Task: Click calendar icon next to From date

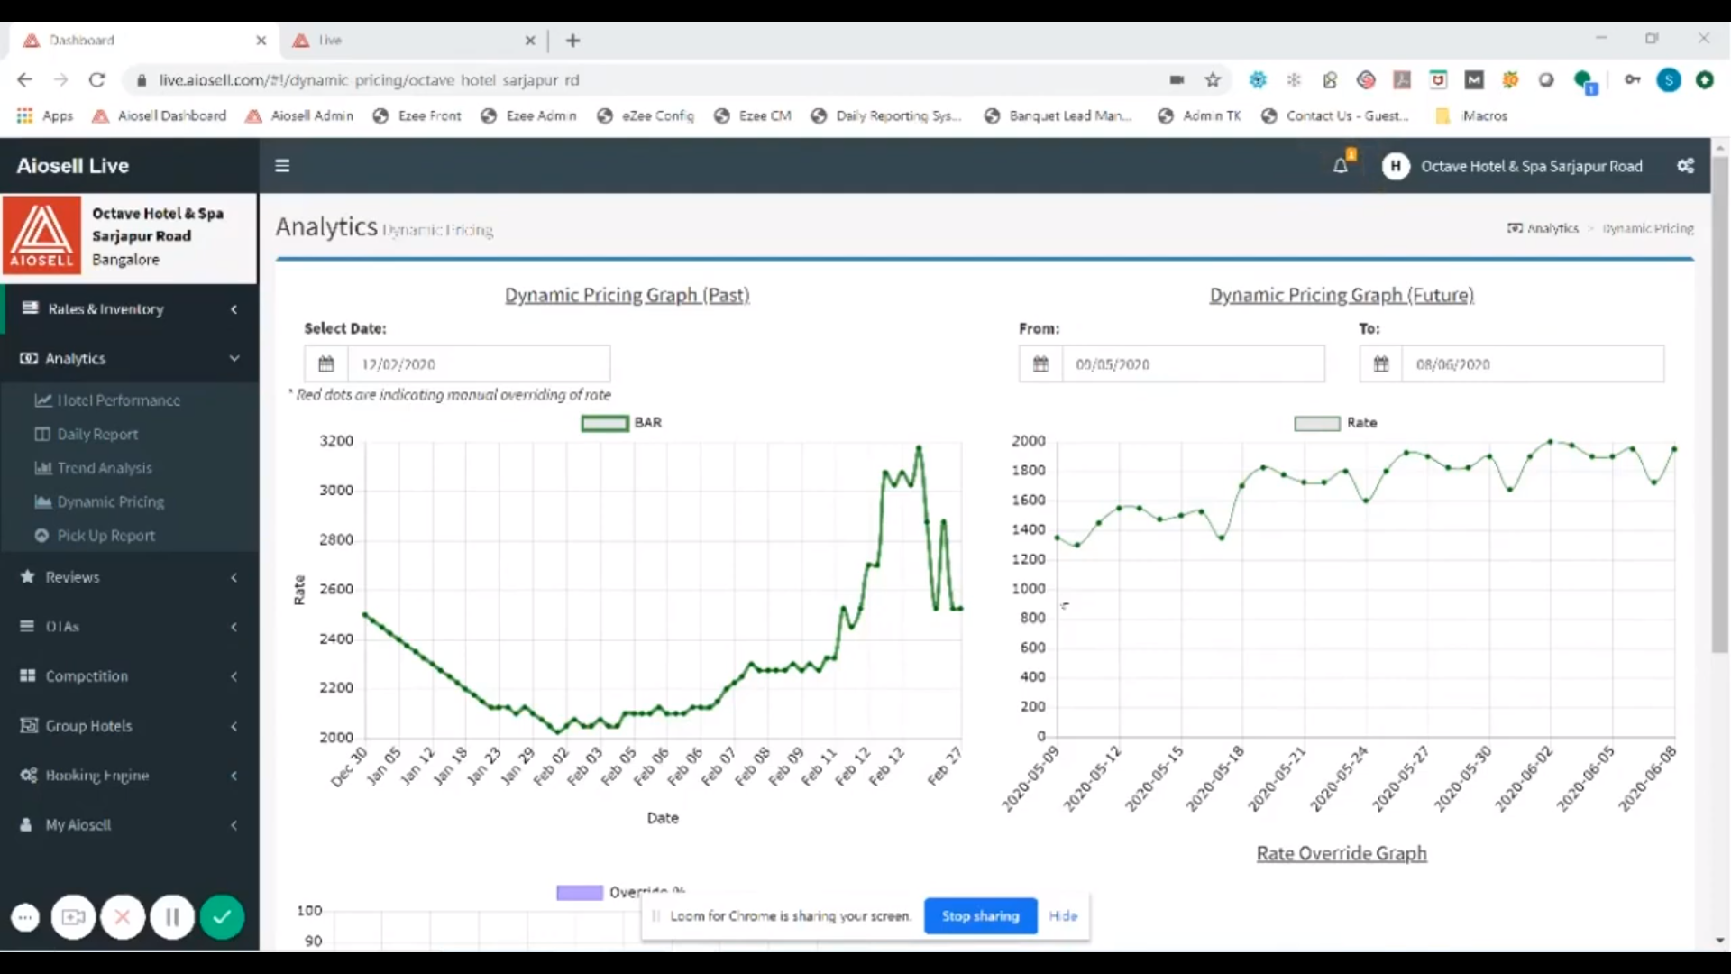Action: point(1040,364)
